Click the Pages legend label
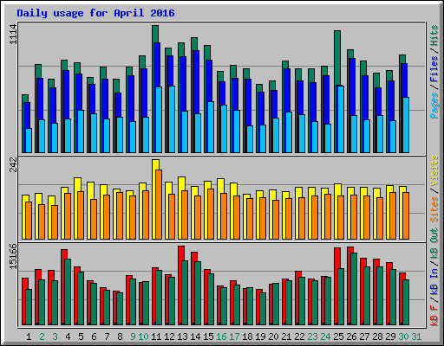 tap(434, 106)
